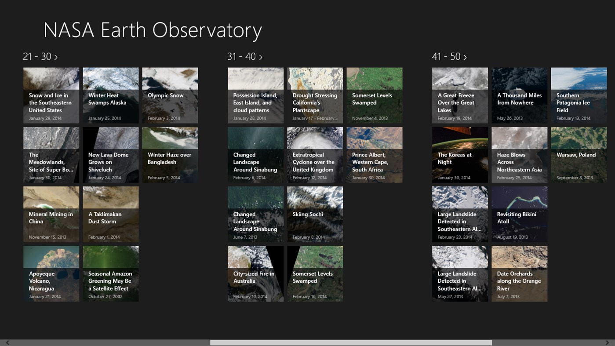
Task: Click the right scrollbar arrow
Action: point(608,342)
